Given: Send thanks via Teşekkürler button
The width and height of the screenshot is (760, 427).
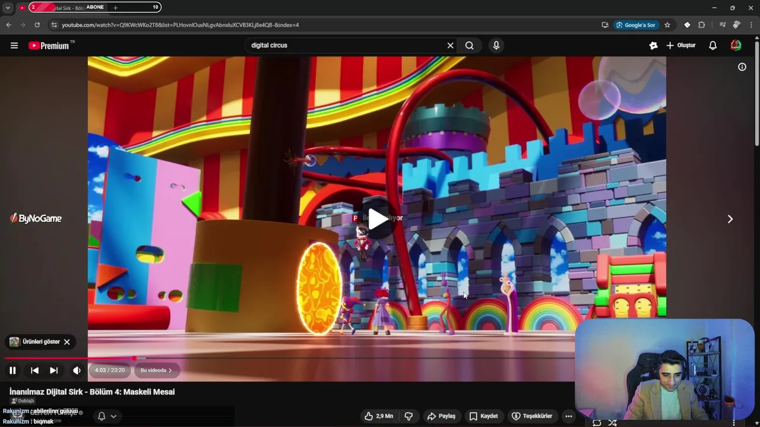Looking at the screenshot, I should pos(532,416).
